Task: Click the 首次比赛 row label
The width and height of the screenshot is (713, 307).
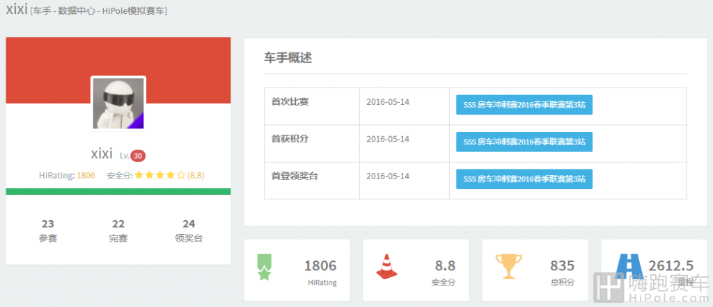Action: click(290, 101)
